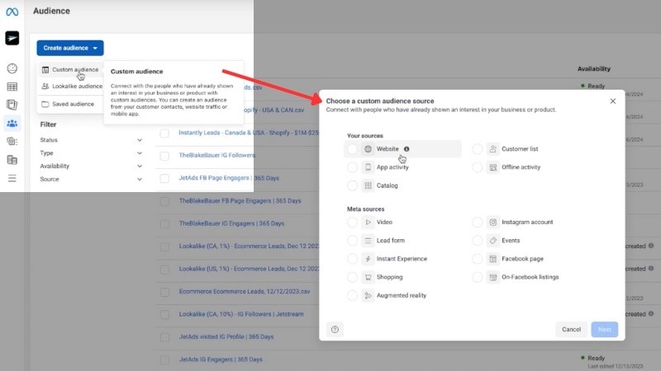Click the App activity phone icon
The width and height of the screenshot is (661, 371).
point(368,167)
